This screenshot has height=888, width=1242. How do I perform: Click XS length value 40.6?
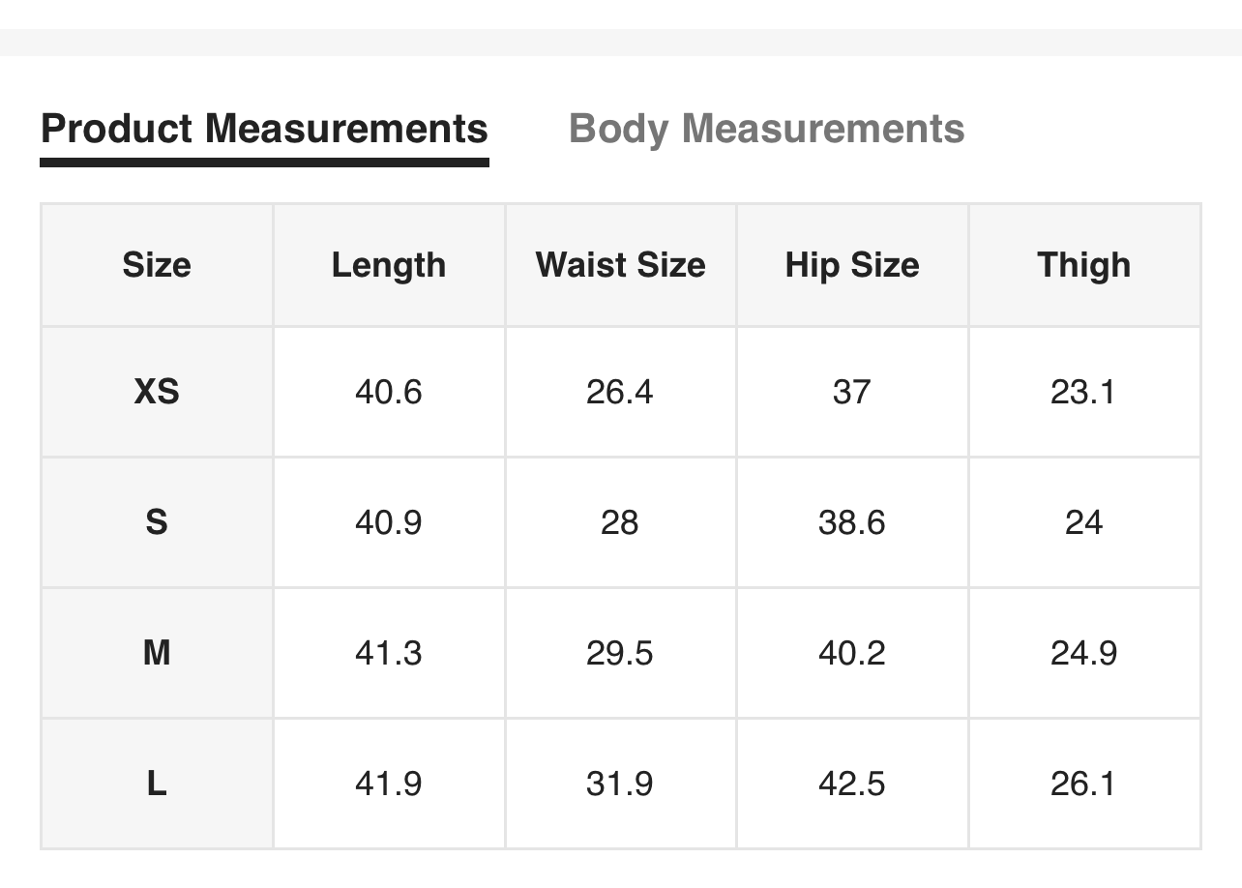(x=389, y=392)
